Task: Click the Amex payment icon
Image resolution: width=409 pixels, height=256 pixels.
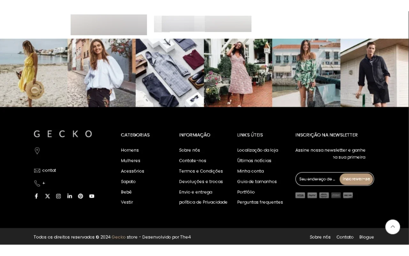Action: click(x=336, y=195)
